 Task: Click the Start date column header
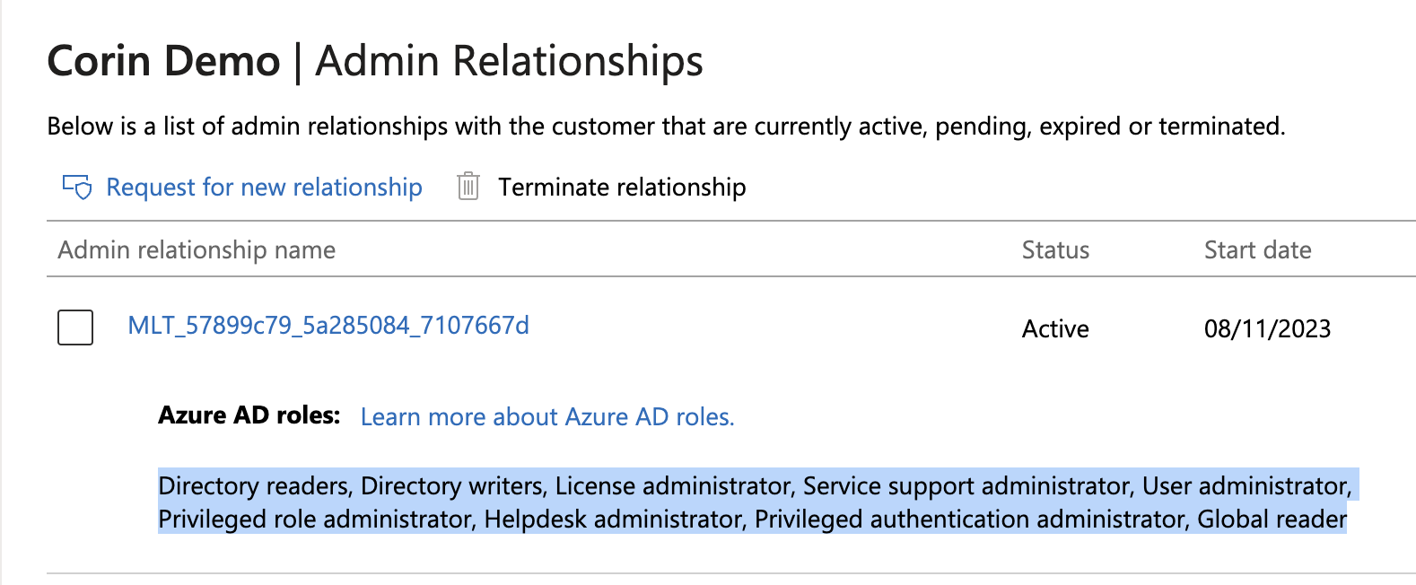1257,249
